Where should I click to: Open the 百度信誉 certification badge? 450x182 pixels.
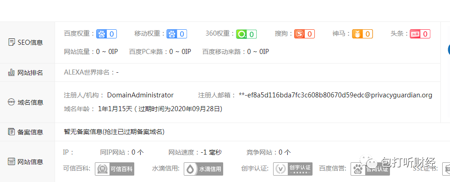(370, 169)
